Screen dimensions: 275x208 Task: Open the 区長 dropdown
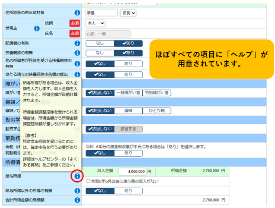pos(128,13)
